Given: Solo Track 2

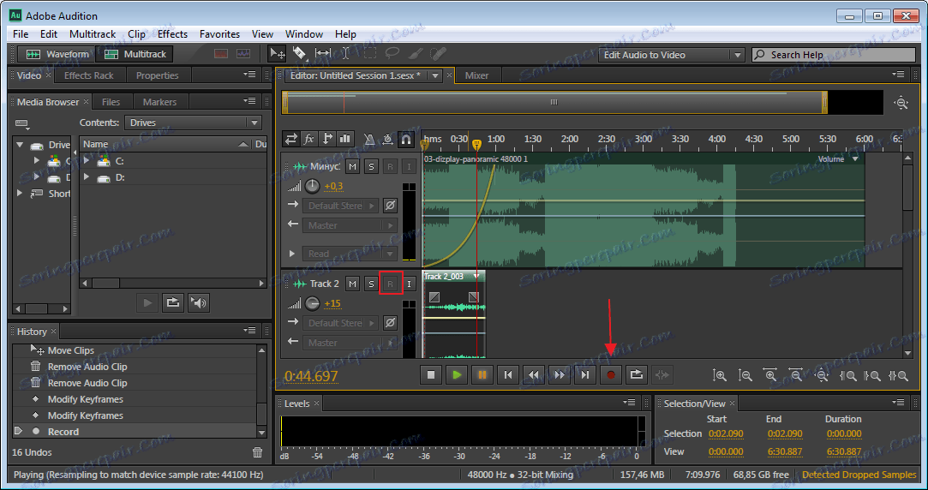Looking at the screenshot, I should coord(371,284).
